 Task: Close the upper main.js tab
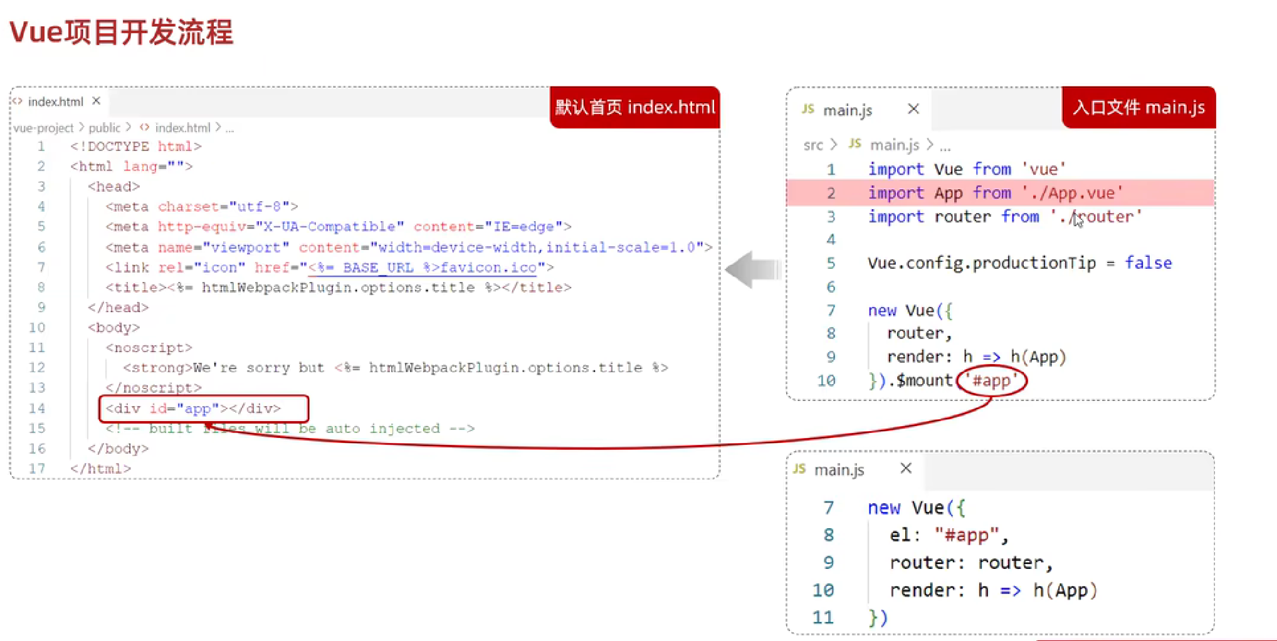click(913, 109)
